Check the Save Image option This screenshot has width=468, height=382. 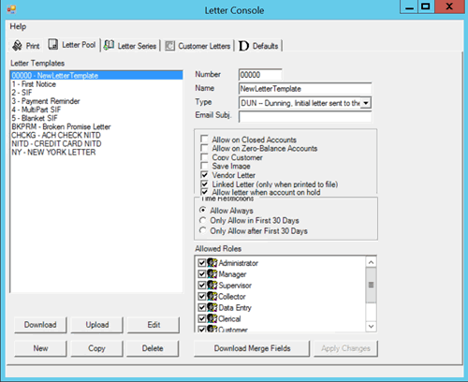(x=204, y=166)
